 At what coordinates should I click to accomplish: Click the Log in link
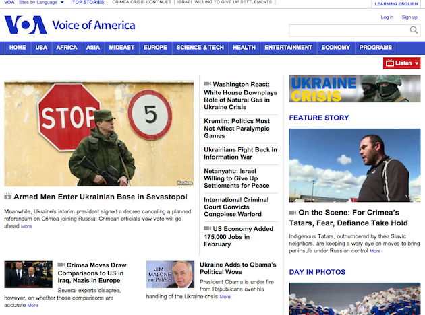tap(387, 17)
